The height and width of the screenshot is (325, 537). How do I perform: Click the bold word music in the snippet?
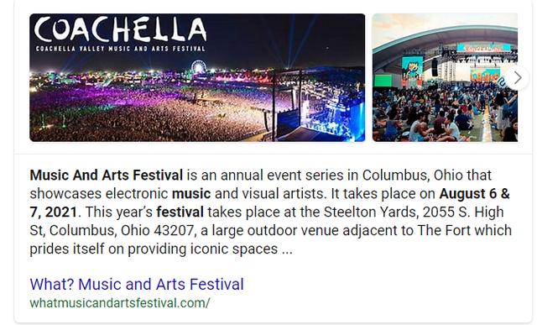pyautogui.click(x=191, y=194)
